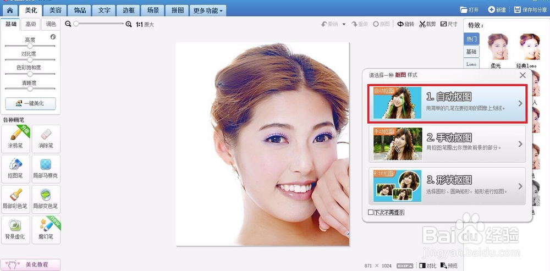Screen dimensions: 550x271
Task: Click the reset icon beside 亮度
Action: click(x=53, y=36)
